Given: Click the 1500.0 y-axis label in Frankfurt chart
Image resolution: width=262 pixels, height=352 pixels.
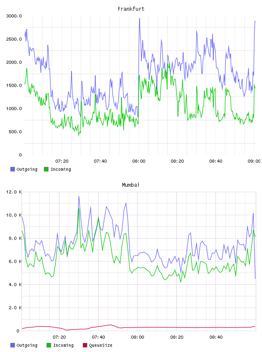Looking at the screenshot, I should [x=14, y=85].
